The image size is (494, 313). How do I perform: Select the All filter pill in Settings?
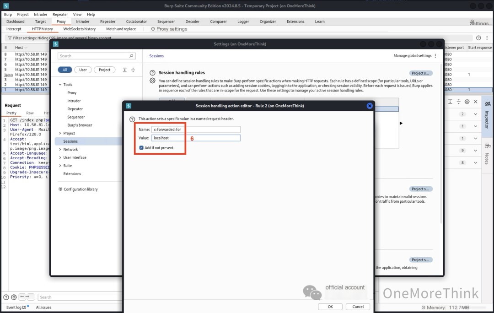[65, 70]
